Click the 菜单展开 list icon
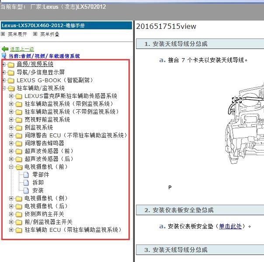The image size is (264, 262). (3, 34)
